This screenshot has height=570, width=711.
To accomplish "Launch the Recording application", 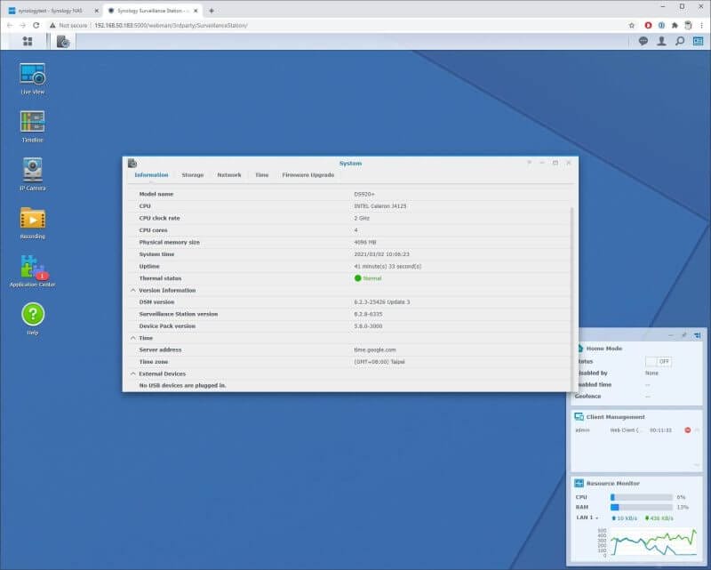I will tap(31, 218).
